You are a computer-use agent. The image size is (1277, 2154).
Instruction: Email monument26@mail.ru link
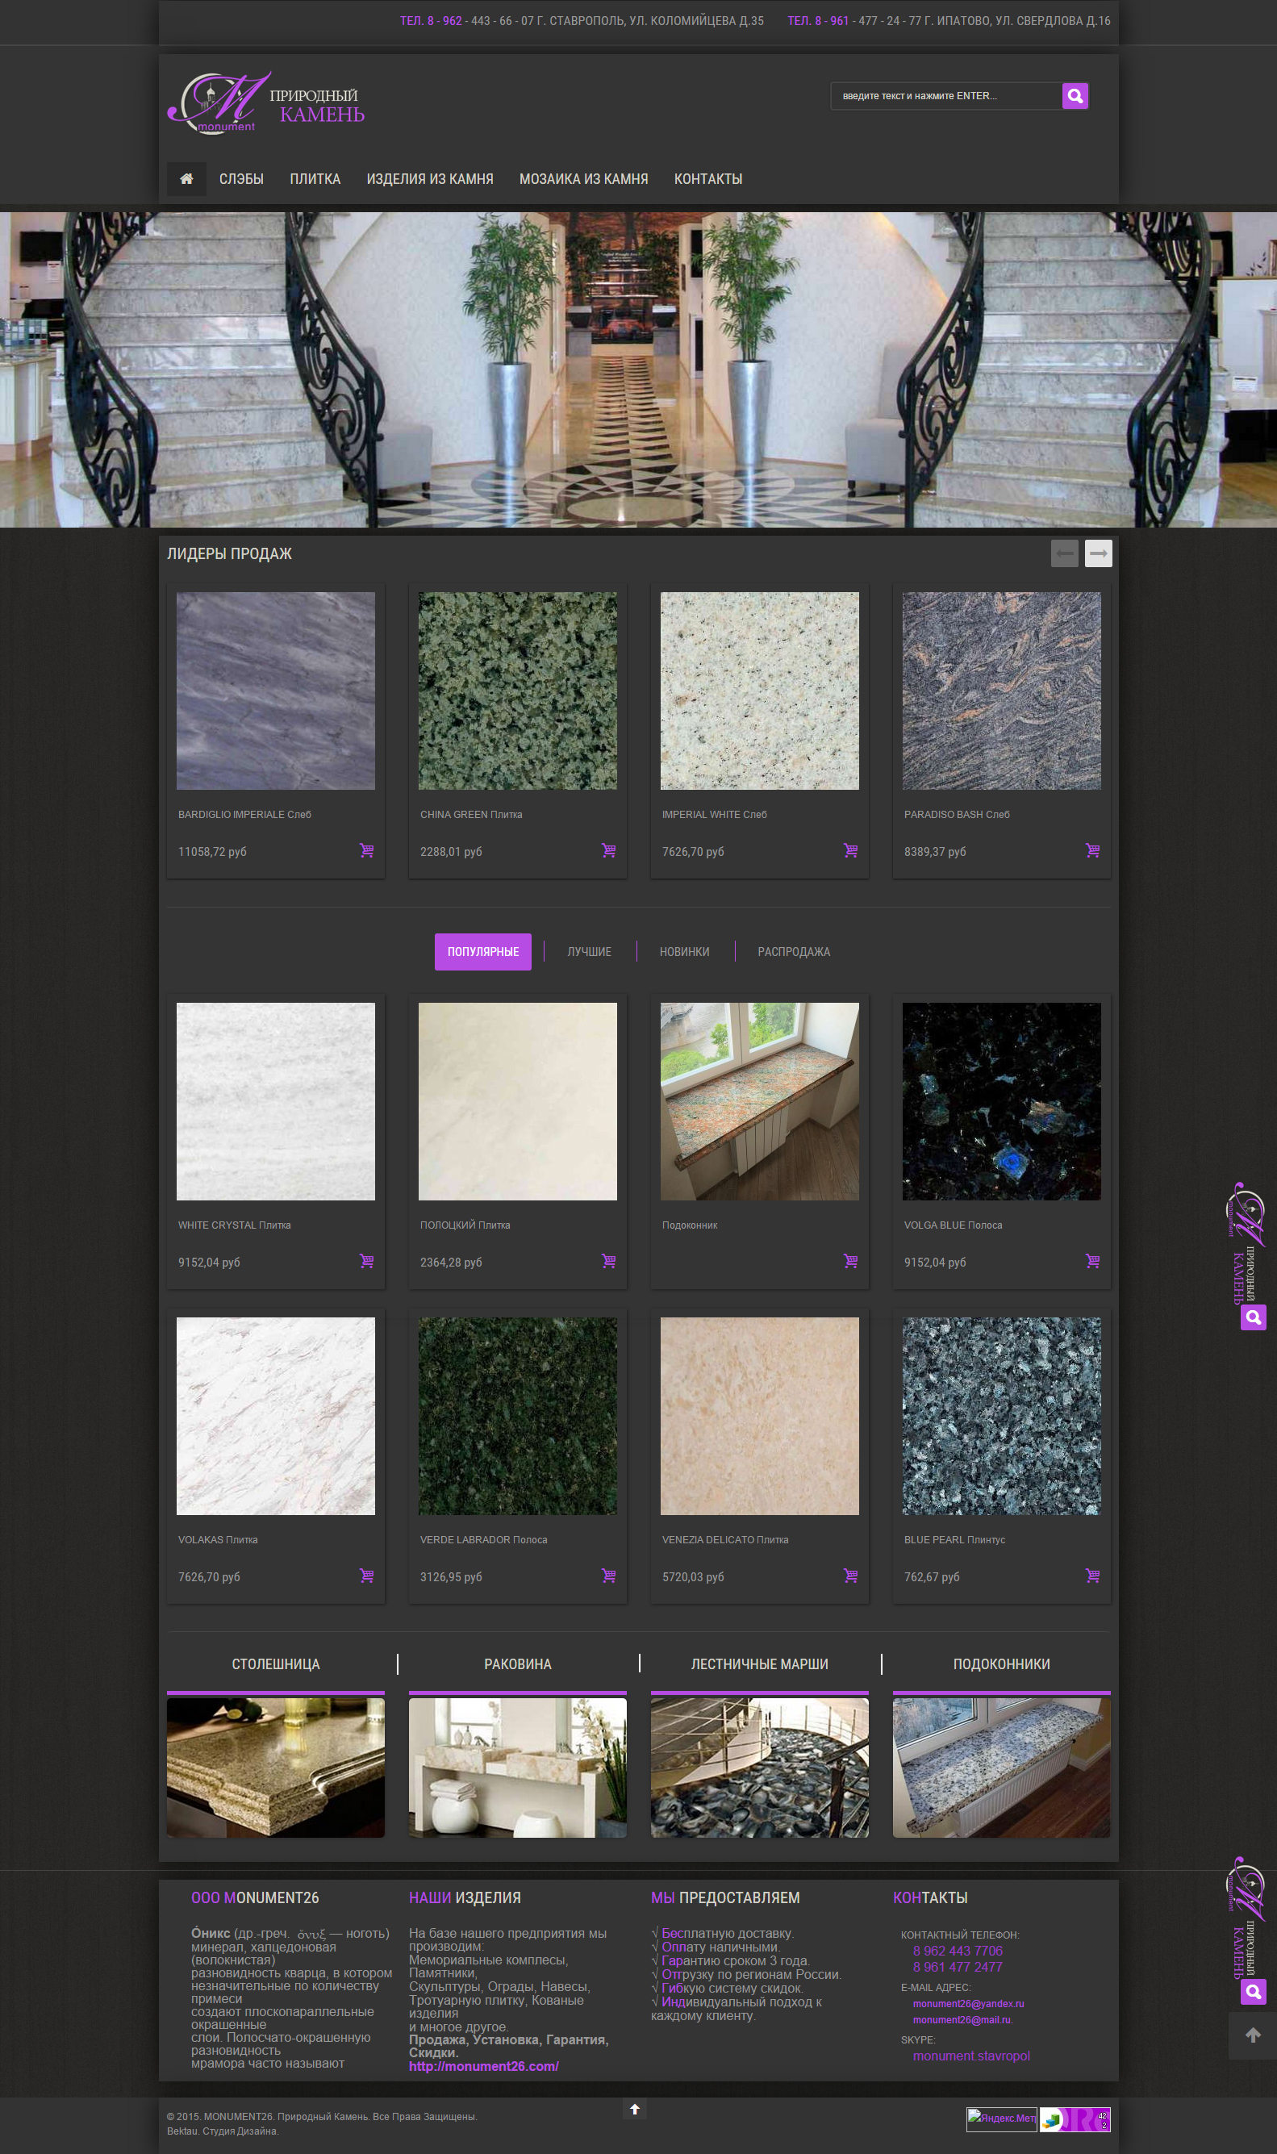click(963, 2020)
